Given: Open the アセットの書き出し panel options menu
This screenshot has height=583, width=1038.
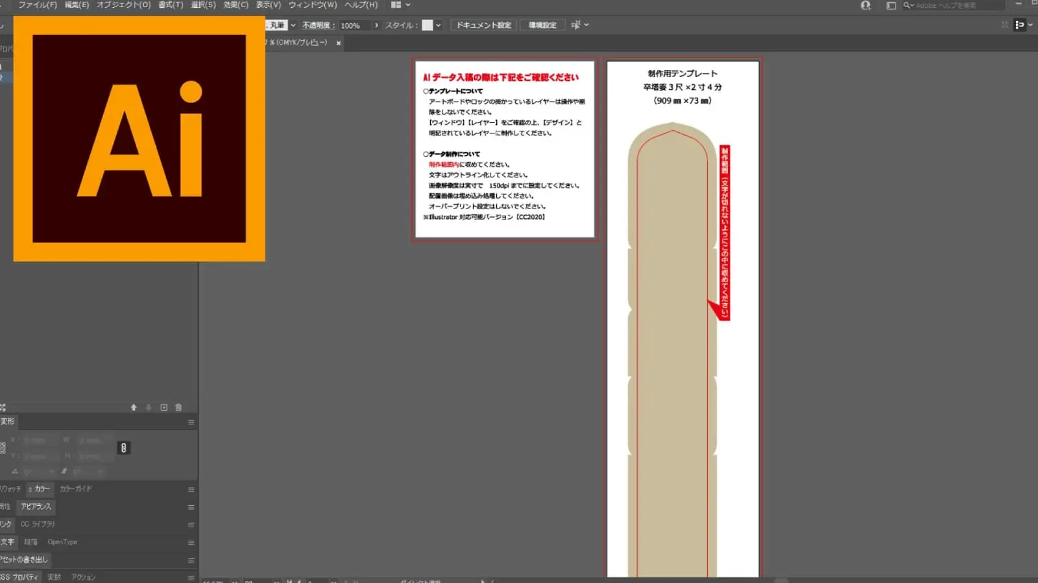Looking at the screenshot, I should click(x=191, y=560).
